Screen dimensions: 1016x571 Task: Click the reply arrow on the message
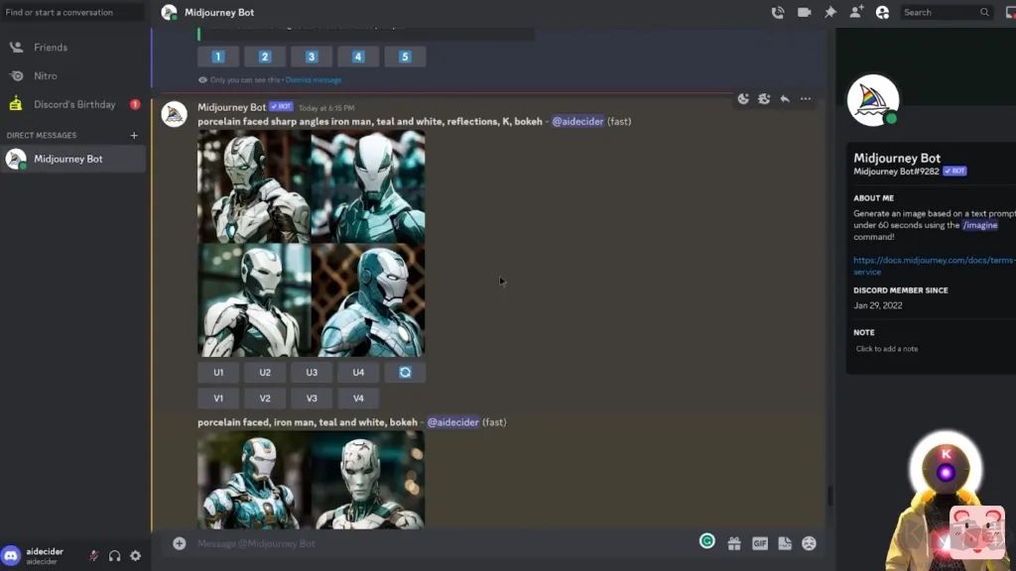pyautogui.click(x=785, y=99)
